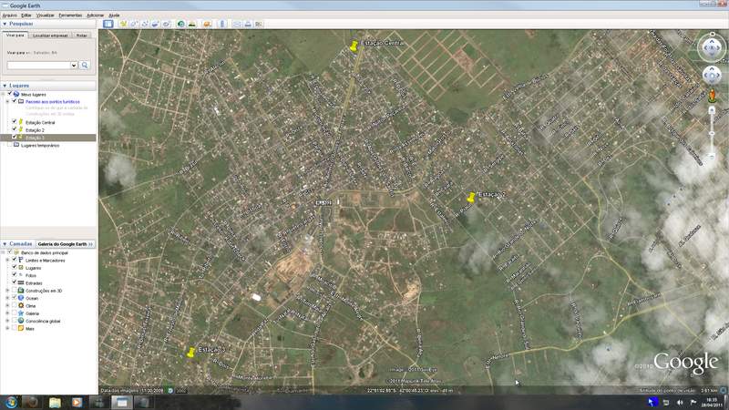Image resolution: width=729 pixels, height=410 pixels.
Task: Open the media player taskbar icon
Action: tap(77, 402)
